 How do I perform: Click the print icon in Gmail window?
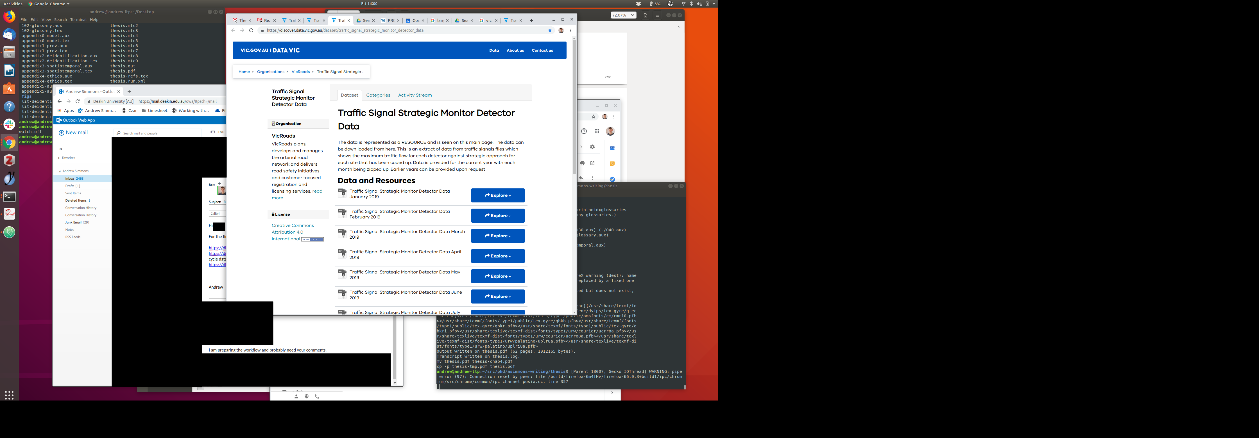(582, 163)
